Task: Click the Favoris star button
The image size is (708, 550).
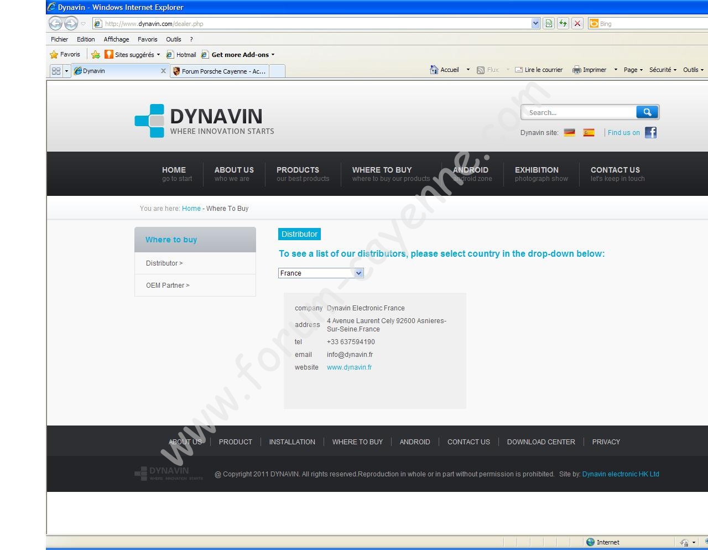Action: tap(65, 54)
